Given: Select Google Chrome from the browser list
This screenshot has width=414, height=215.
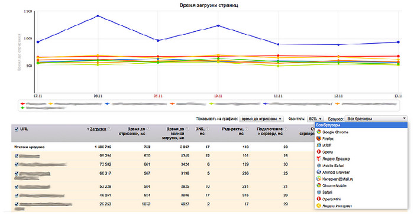Looking at the screenshot, I should [x=335, y=132].
